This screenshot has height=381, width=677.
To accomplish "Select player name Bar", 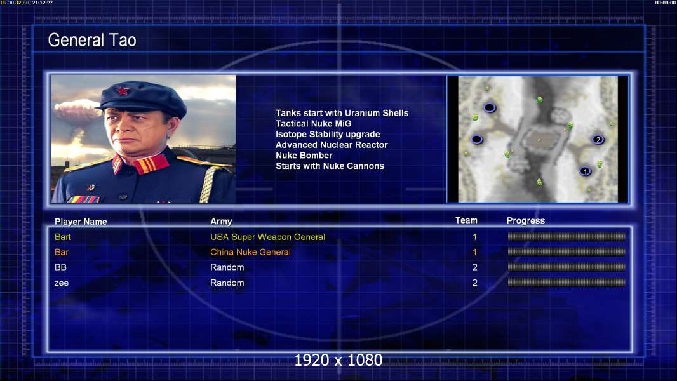I will pyautogui.click(x=62, y=252).
